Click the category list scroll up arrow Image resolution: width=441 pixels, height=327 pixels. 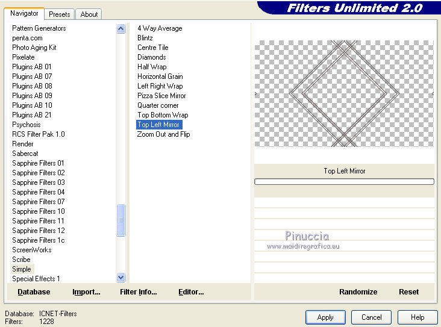click(120, 29)
